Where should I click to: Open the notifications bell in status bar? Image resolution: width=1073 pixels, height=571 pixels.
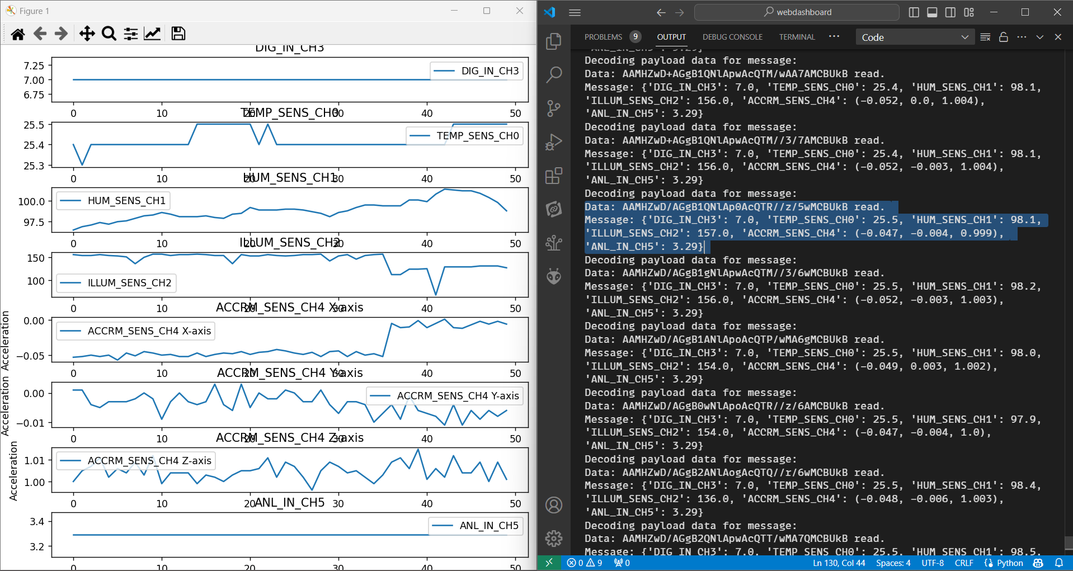click(x=1059, y=563)
